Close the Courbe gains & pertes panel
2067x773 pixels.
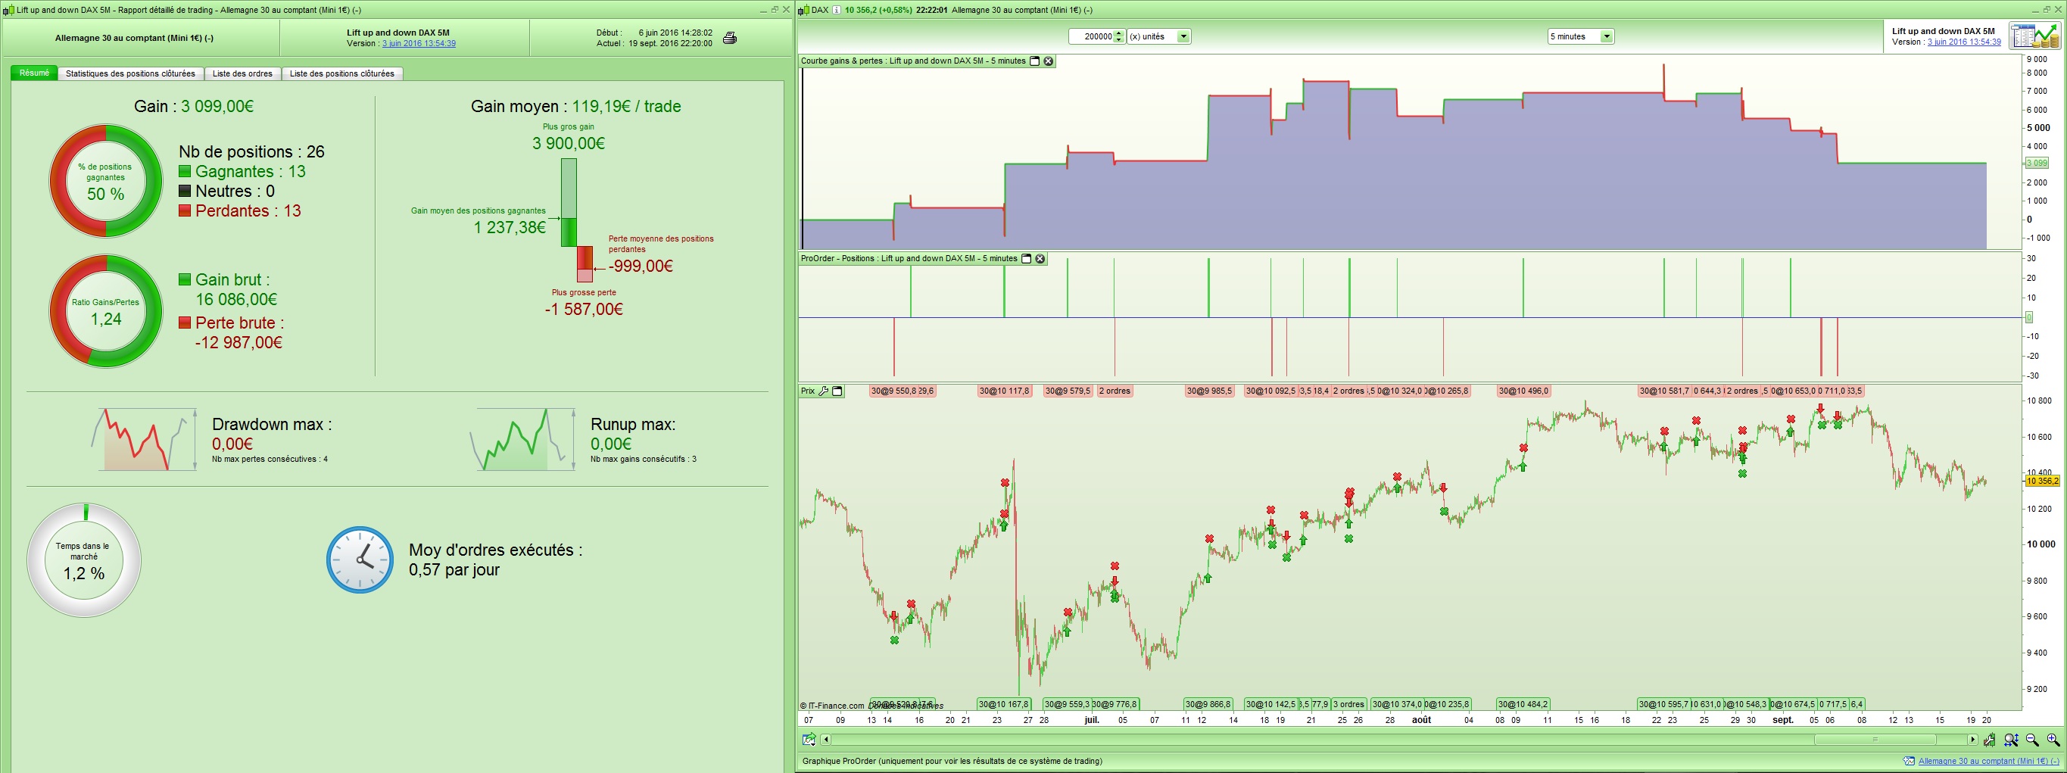pyautogui.click(x=1048, y=61)
